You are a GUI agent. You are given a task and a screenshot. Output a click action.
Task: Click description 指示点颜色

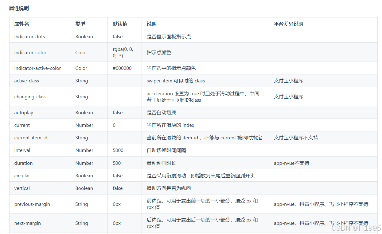coord(159,52)
